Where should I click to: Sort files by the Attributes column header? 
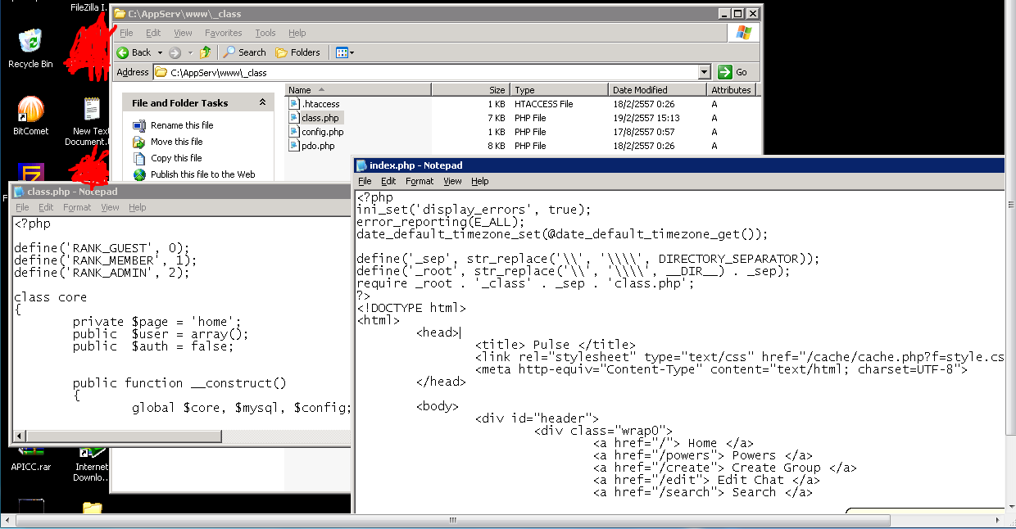(731, 90)
